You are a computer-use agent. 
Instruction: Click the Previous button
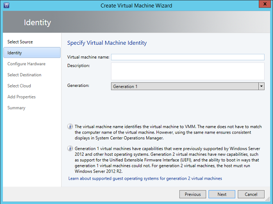[x=193, y=194]
